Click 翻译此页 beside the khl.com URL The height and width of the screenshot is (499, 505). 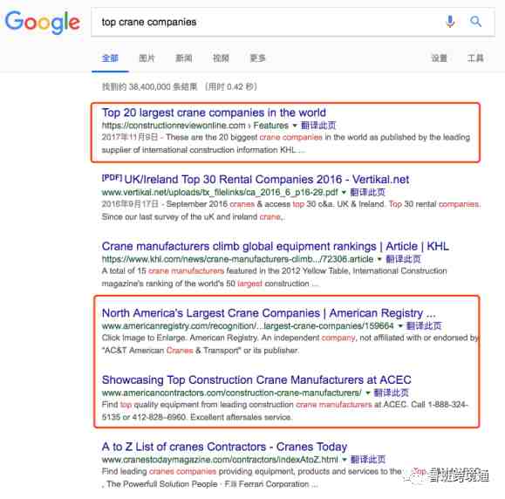pos(403,259)
